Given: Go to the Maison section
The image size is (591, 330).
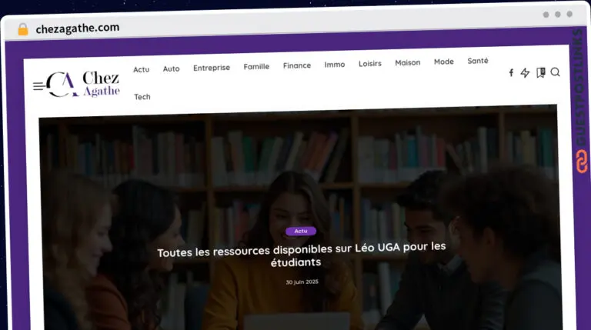Looking at the screenshot, I should point(407,63).
